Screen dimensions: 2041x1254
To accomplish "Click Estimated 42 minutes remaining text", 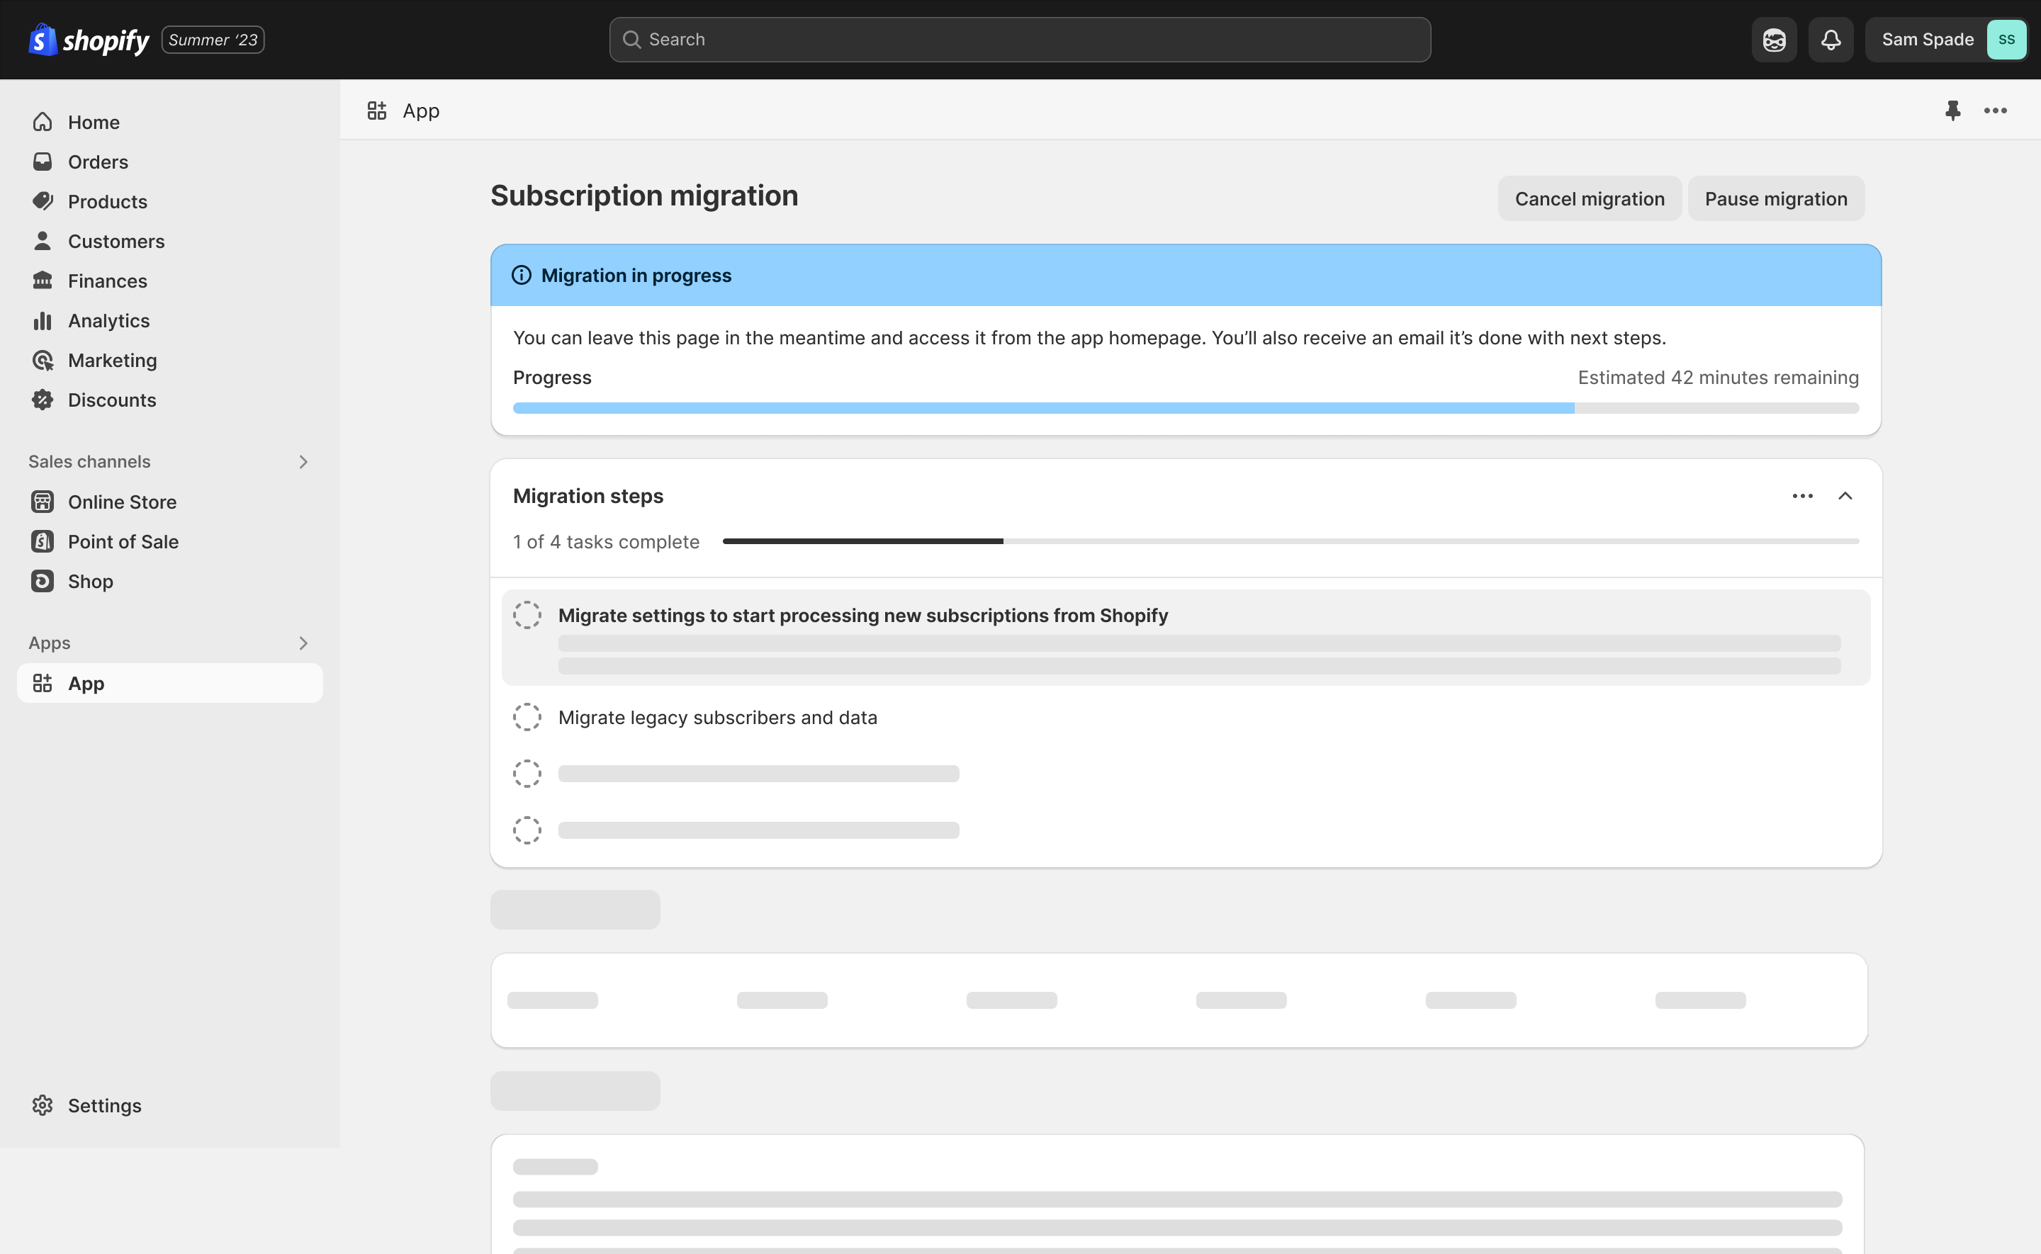I will tap(1719, 378).
